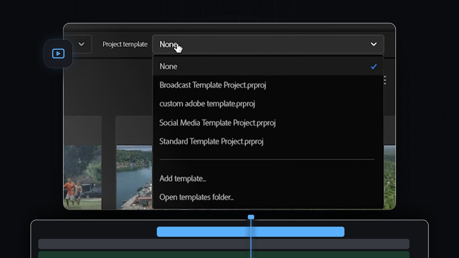Image resolution: width=459 pixels, height=258 pixels.
Task: Select the gray track bar on timeline
Action: pos(224,244)
